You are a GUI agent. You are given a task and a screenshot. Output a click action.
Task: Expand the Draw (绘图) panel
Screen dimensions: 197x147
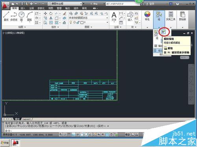click(x=22, y=27)
